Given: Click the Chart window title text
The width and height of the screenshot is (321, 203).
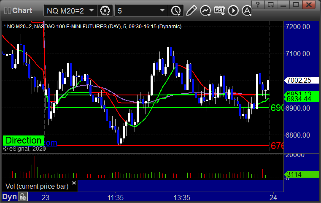Looking at the screenshot, I should pos(22,11).
